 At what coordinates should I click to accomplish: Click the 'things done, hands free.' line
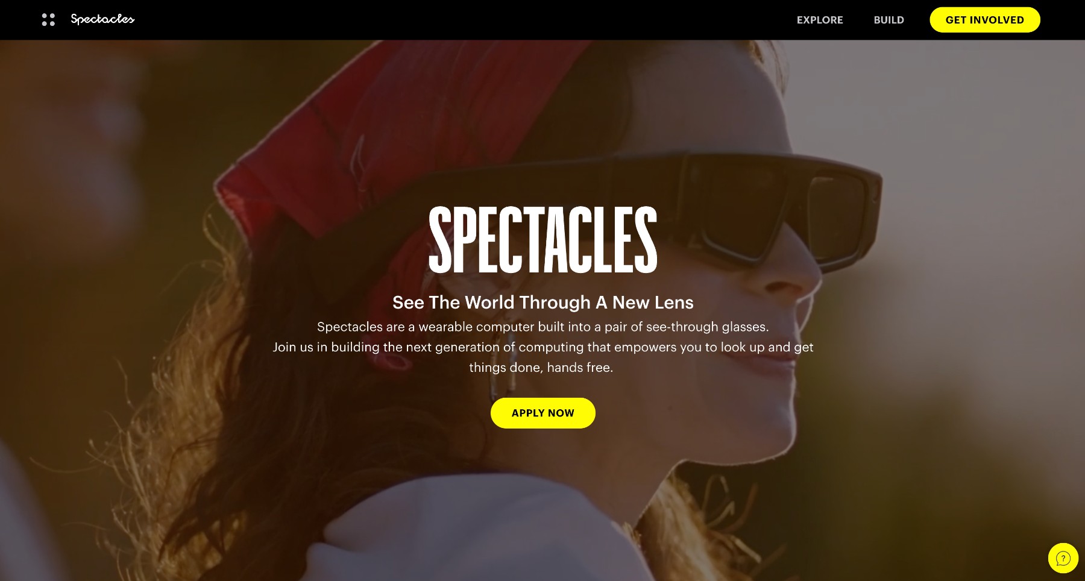point(541,368)
